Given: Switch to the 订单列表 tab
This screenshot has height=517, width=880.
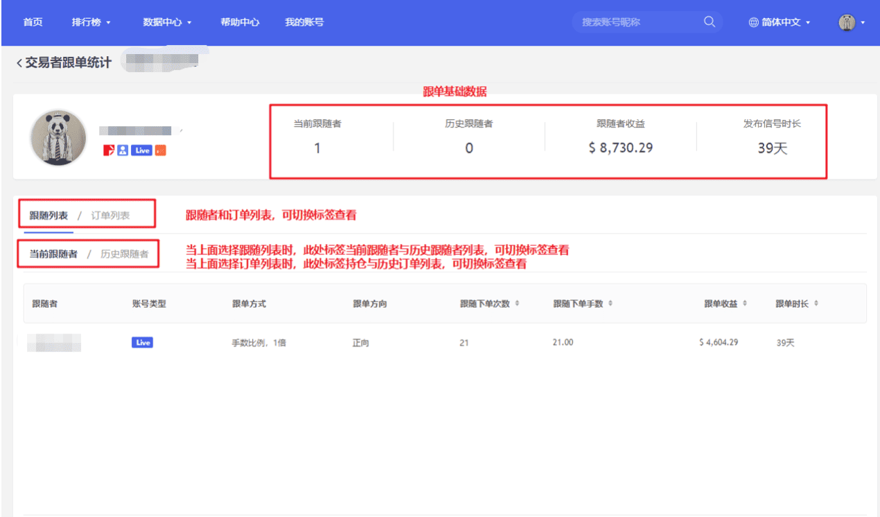Looking at the screenshot, I should pyautogui.click(x=110, y=216).
